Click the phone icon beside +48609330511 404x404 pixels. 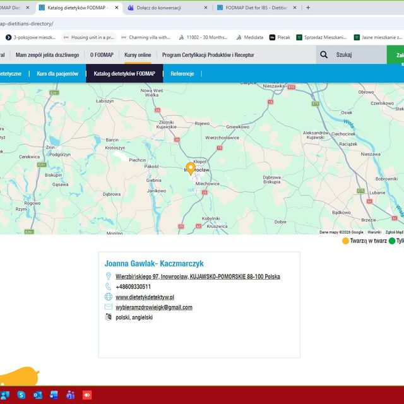pos(109,286)
